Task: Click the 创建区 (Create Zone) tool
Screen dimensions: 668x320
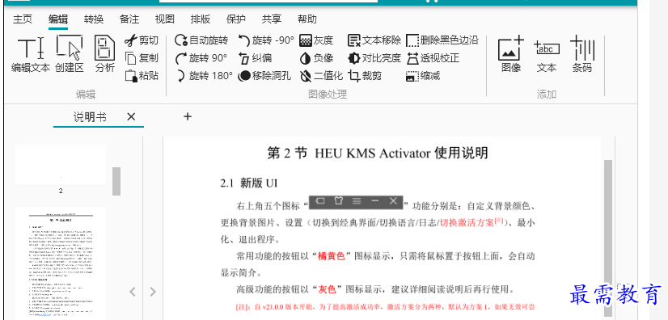Action: (70, 54)
